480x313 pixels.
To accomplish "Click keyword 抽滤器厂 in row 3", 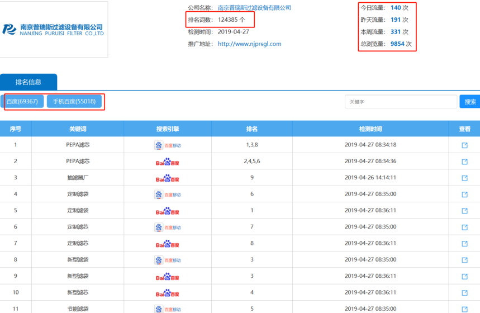I will pos(78,178).
